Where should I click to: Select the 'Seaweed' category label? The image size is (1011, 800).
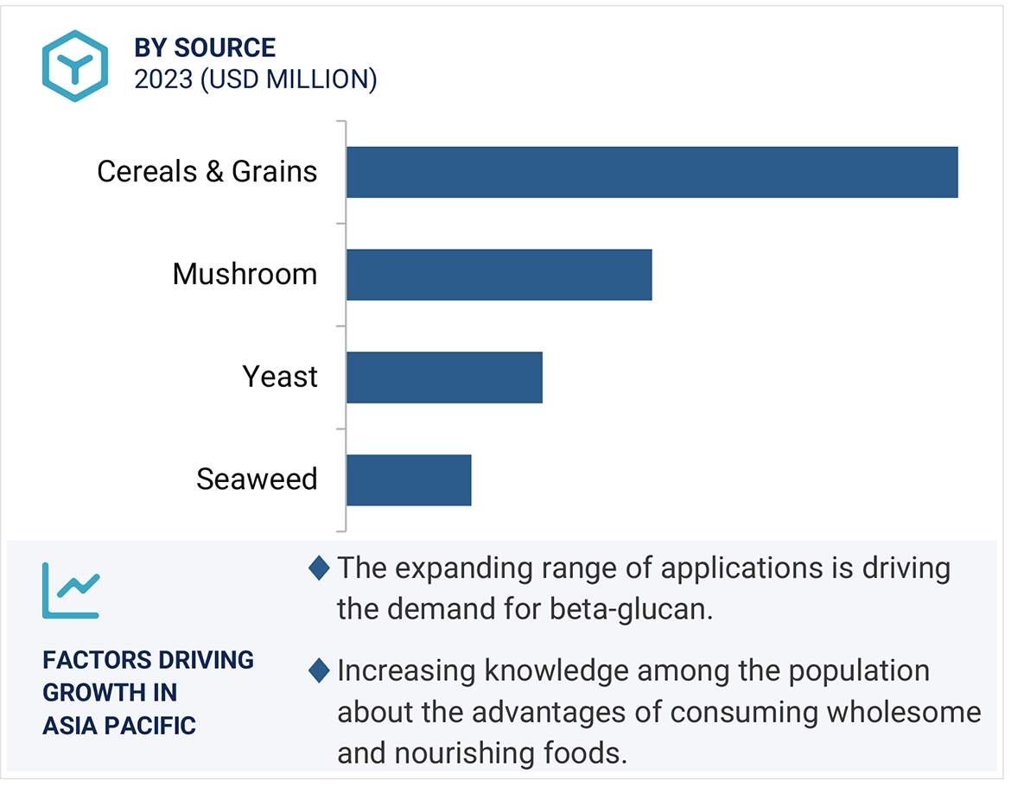tap(257, 479)
